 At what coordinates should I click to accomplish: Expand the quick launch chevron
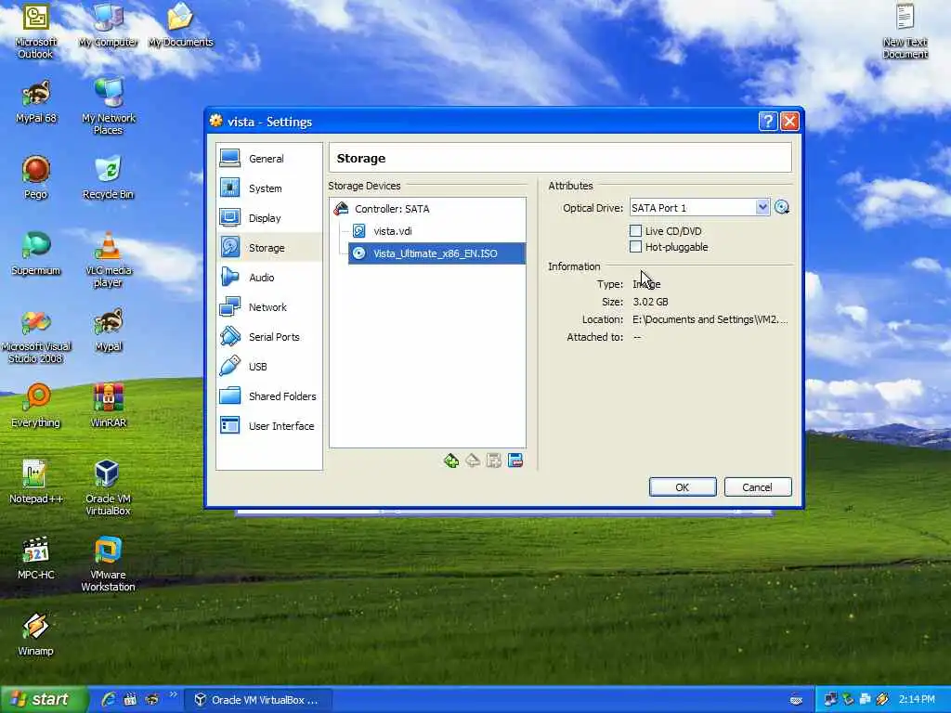[x=174, y=694]
